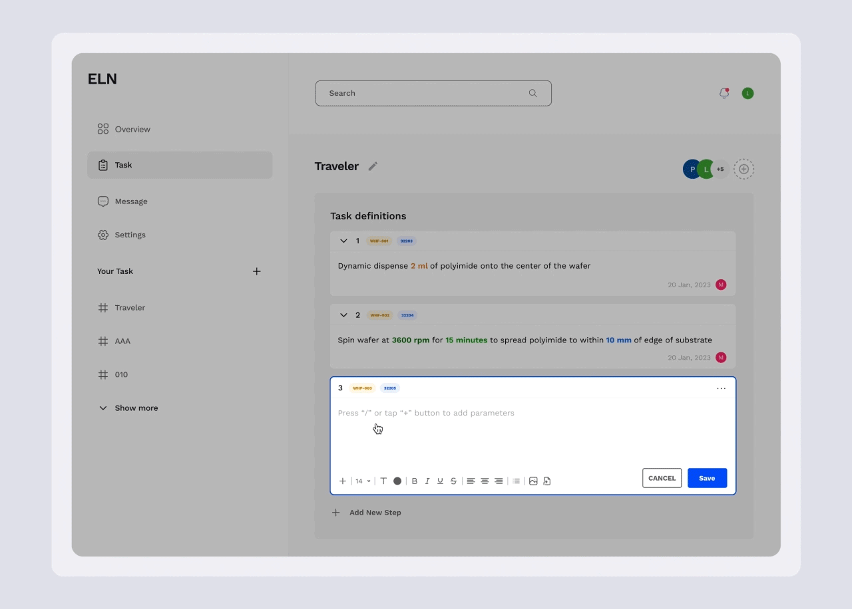Insert a bulleted list
The height and width of the screenshot is (609, 852).
tap(516, 481)
